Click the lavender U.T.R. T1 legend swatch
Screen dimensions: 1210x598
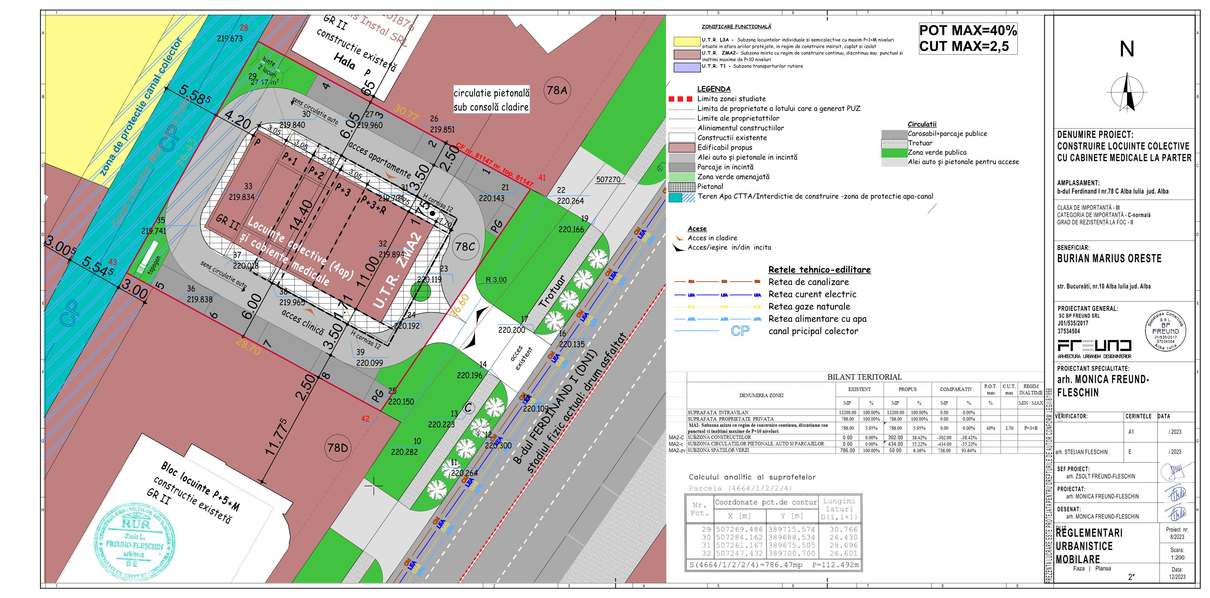coord(687,68)
